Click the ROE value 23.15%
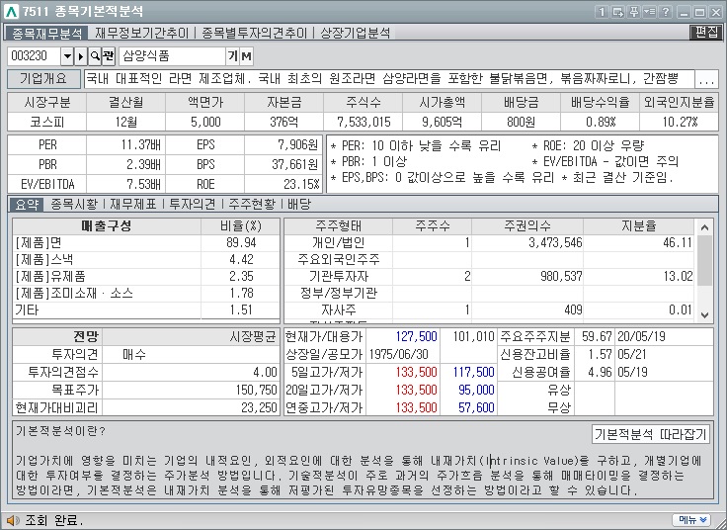This screenshot has width=727, height=530. click(x=301, y=184)
